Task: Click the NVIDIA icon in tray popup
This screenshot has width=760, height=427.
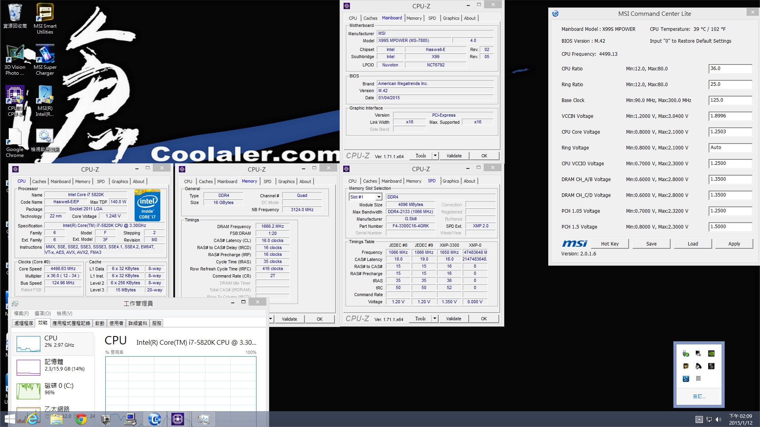Action: (711, 353)
